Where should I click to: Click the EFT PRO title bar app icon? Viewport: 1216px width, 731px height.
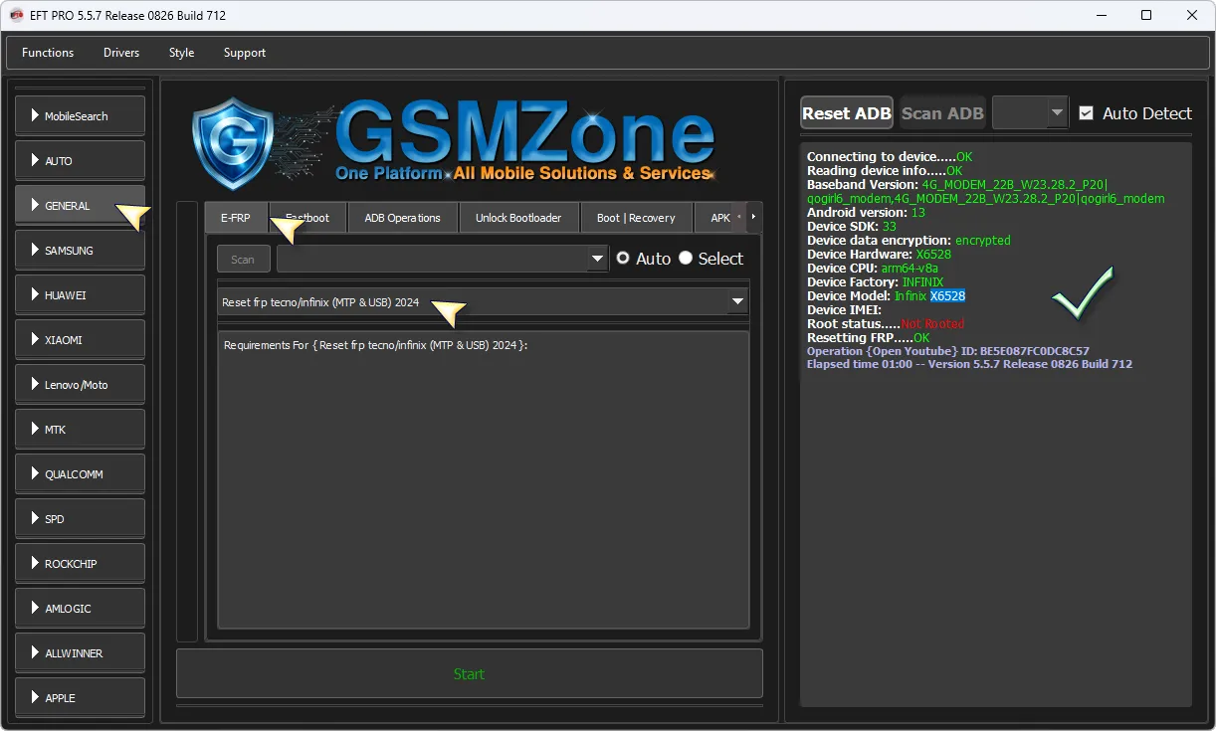coord(17,15)
